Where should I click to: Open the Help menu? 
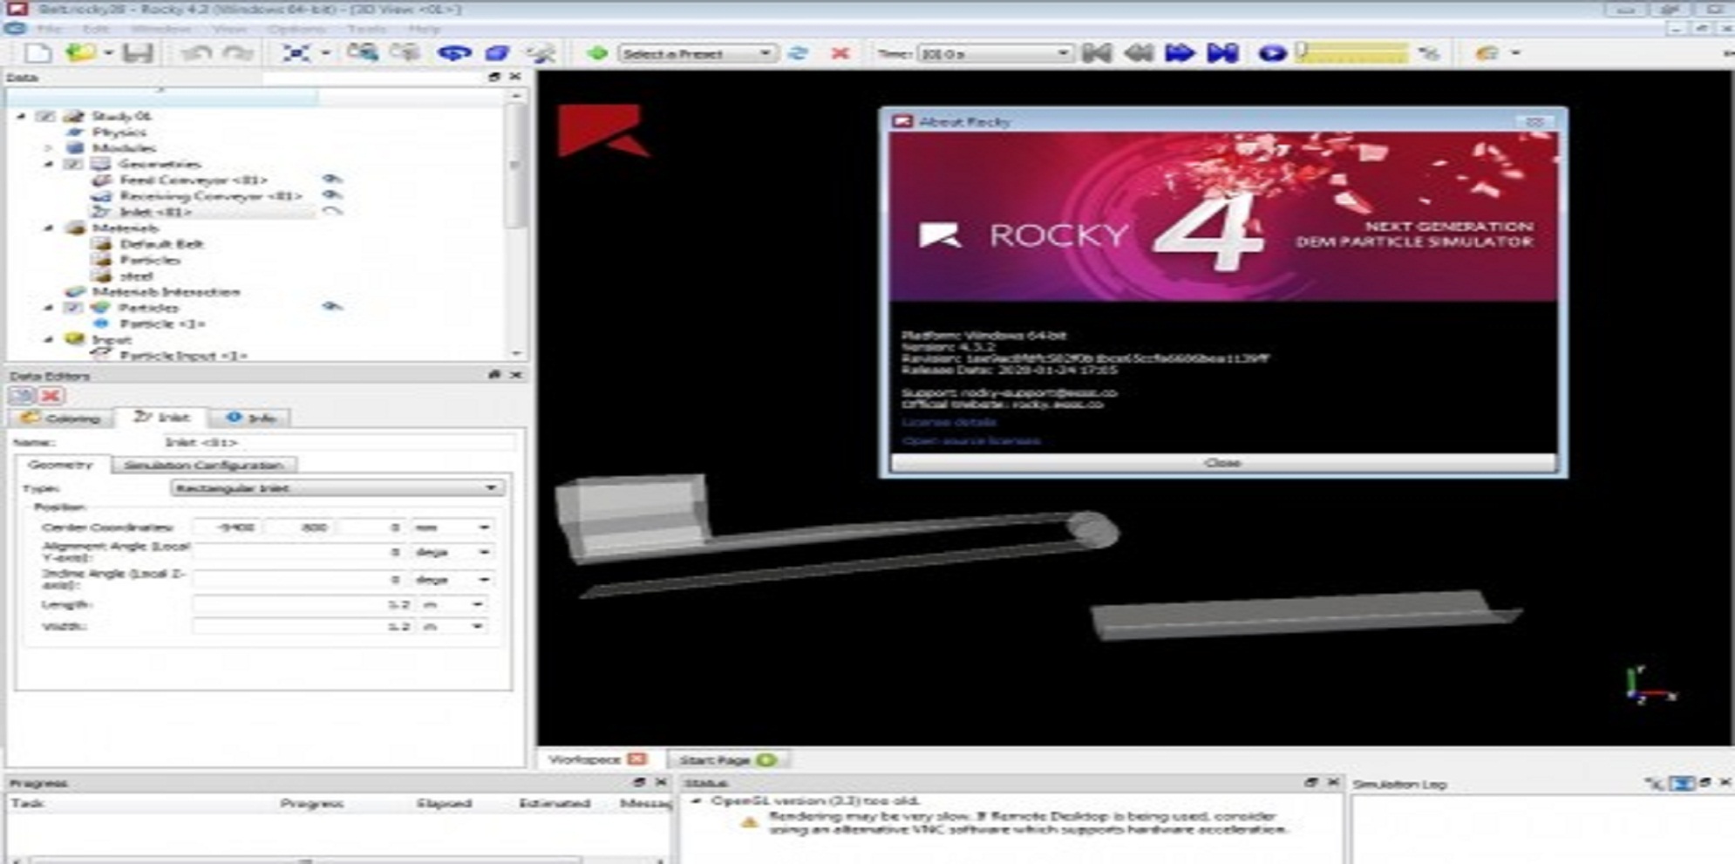click(424, 29)
